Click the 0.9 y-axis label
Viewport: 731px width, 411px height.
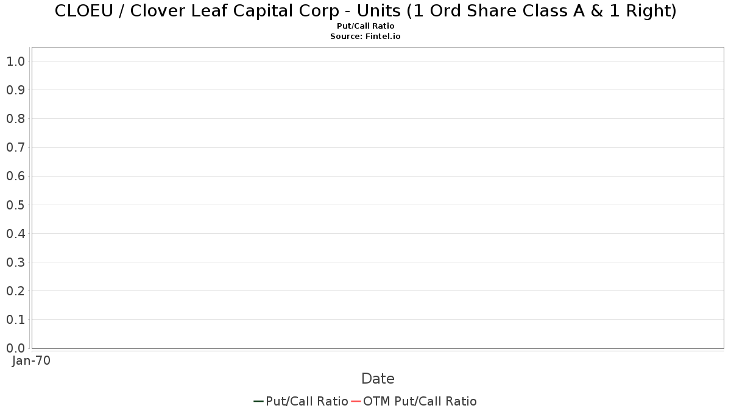pyautogui.click(x=15, y=90)
